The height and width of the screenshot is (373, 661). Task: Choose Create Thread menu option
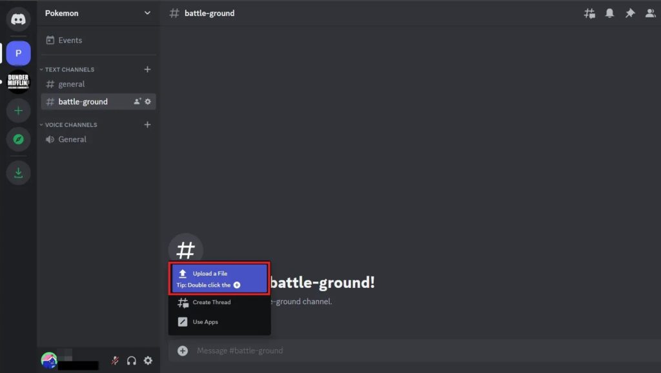coord(219,302)
